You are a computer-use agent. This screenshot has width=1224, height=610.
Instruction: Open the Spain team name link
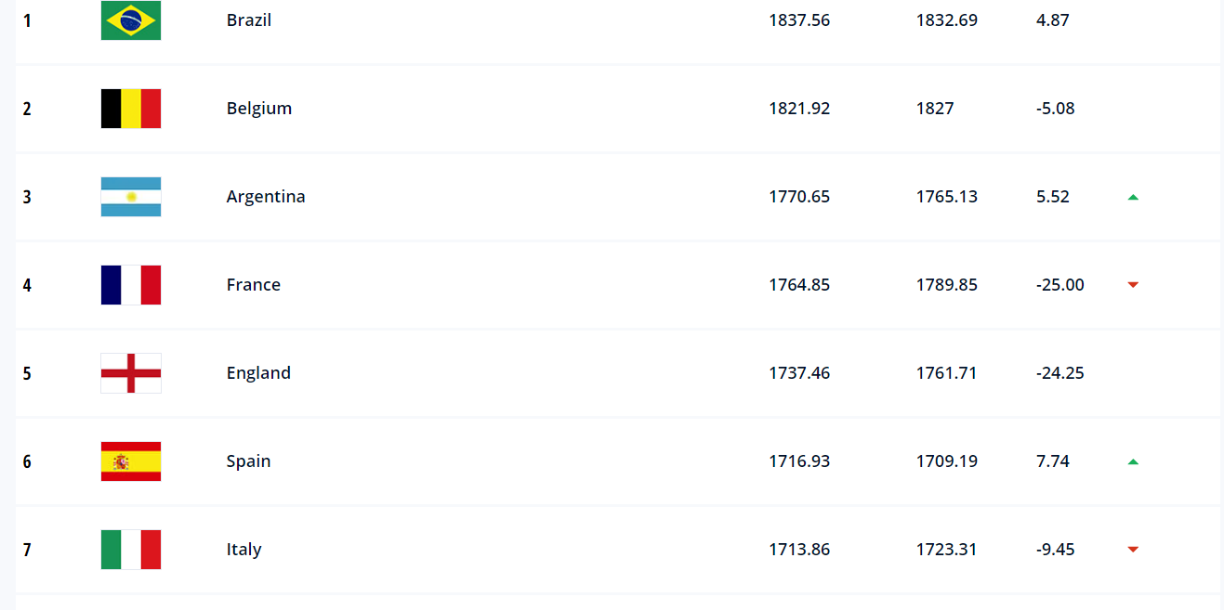click(x=249, y=461)
